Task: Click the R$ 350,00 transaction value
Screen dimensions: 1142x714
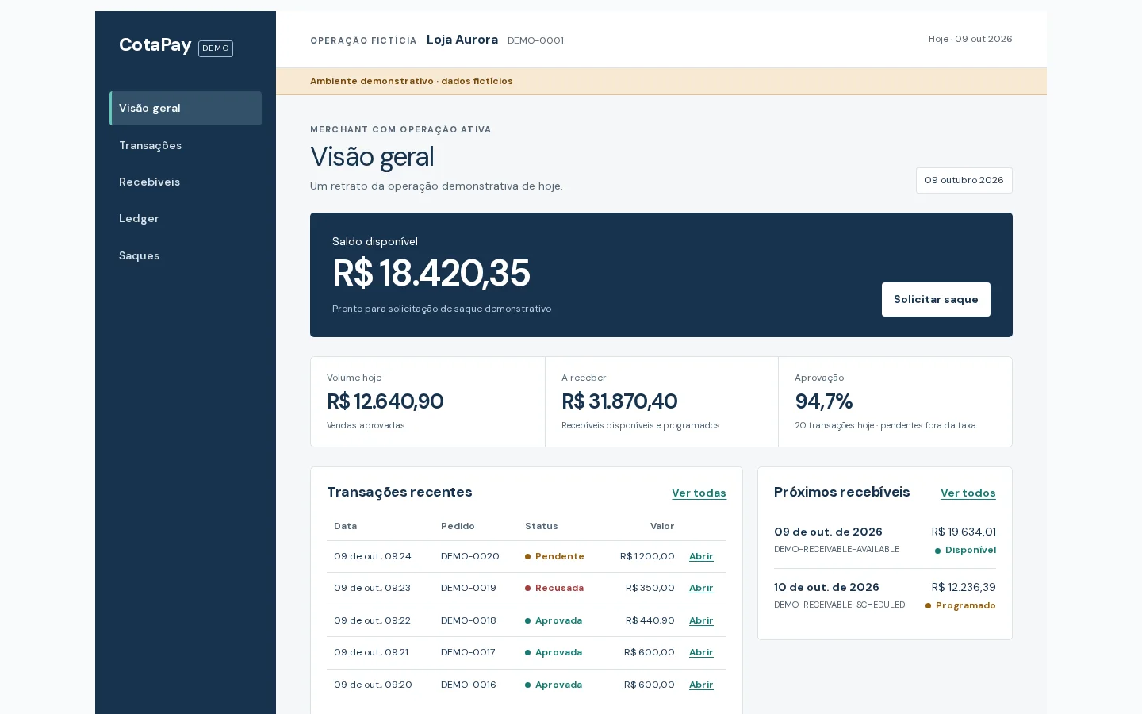Action: 650,588
